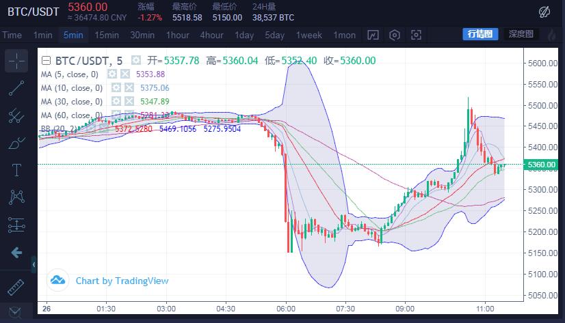The image size is (565, 323).
Task: Switch to the 1day interval
Action: 244,35
